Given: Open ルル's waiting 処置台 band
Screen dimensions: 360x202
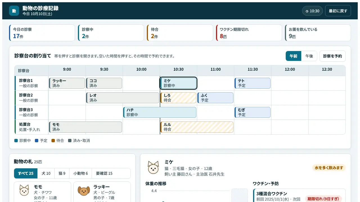Looking at the screenshot, I should tap(197, 127).
